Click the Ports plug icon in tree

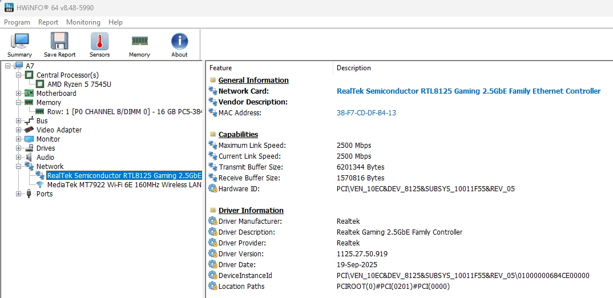pyautogui.click(x=29, y=194)
